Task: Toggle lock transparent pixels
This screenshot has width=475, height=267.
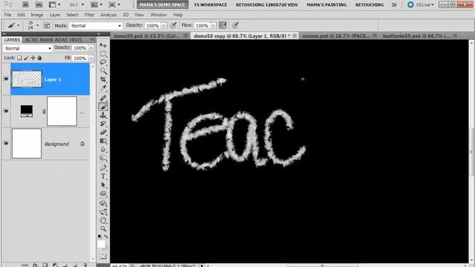Action: tap(19, 58)
